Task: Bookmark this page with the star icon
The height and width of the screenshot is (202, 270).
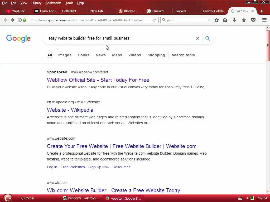Action: (x=217, y=20)
